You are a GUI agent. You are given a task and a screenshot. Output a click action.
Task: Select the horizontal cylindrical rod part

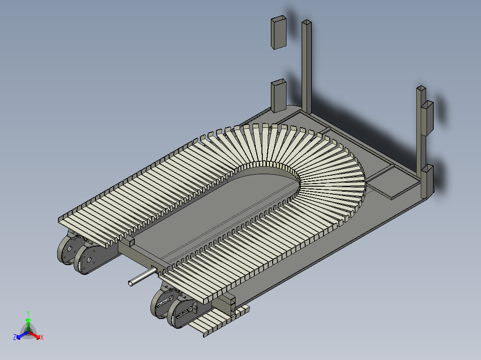[x=143, y=277]
